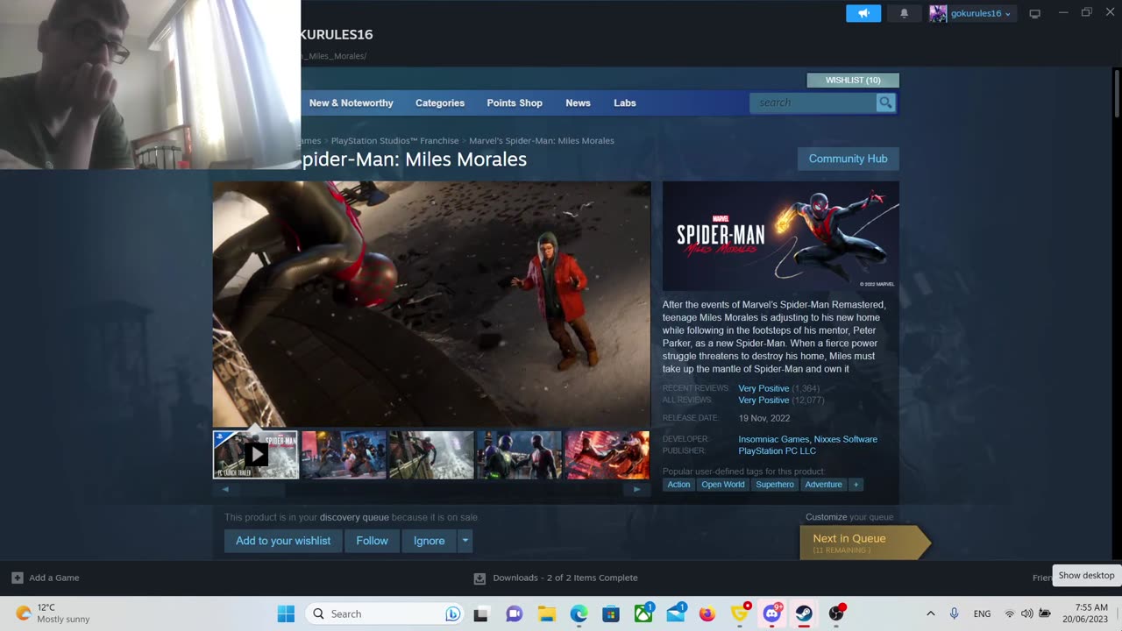Open the Teams Chat taskbar icon
The height and width of the screenshot is (631, 1122).
tap(514, 613)
